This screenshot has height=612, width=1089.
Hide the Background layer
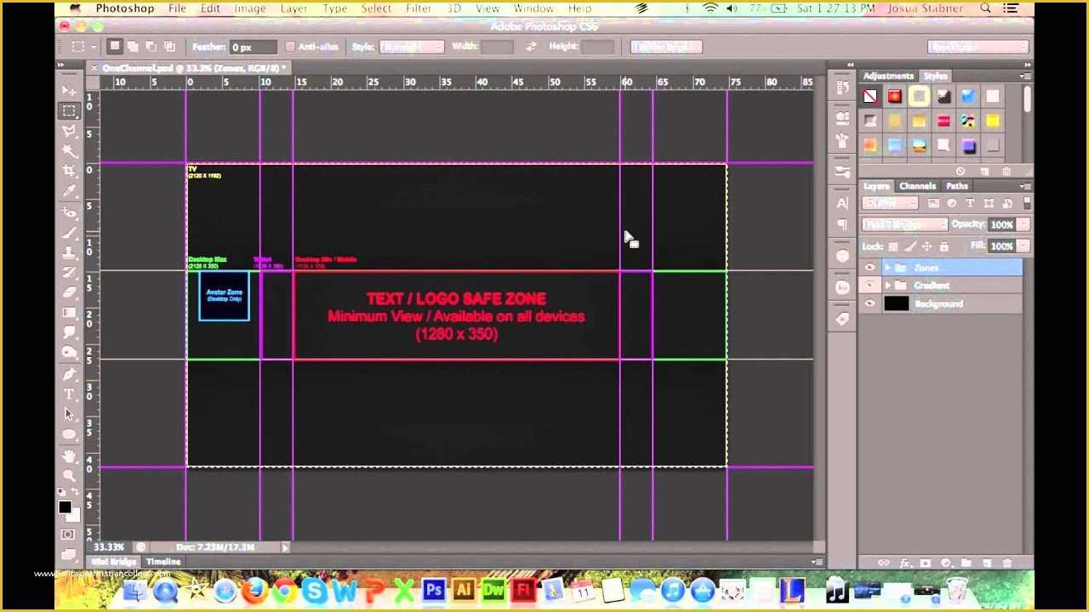click(x=869, y=303)
